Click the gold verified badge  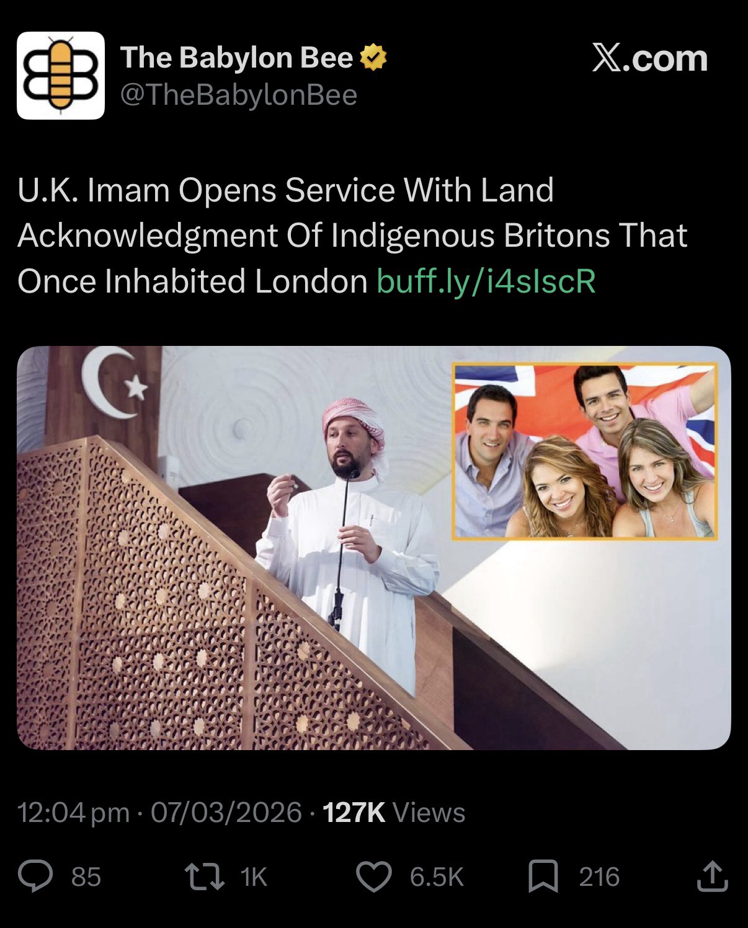tap(373, 58)
